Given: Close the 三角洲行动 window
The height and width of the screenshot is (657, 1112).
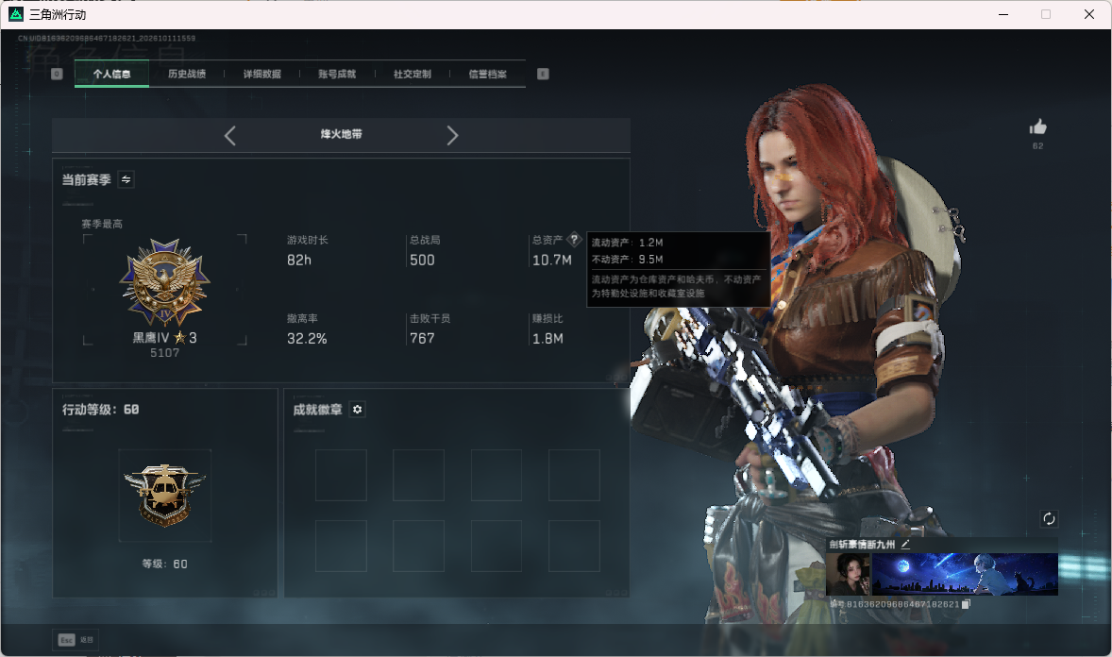Looking at the screenshot, I should pos(1089,14).
